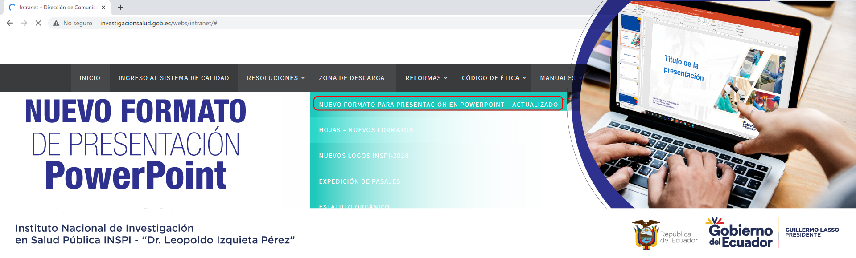856x258 pixels.
Task: Expand the RESOLUCIONES dropdown menu
Action: [x=276, y=78]
